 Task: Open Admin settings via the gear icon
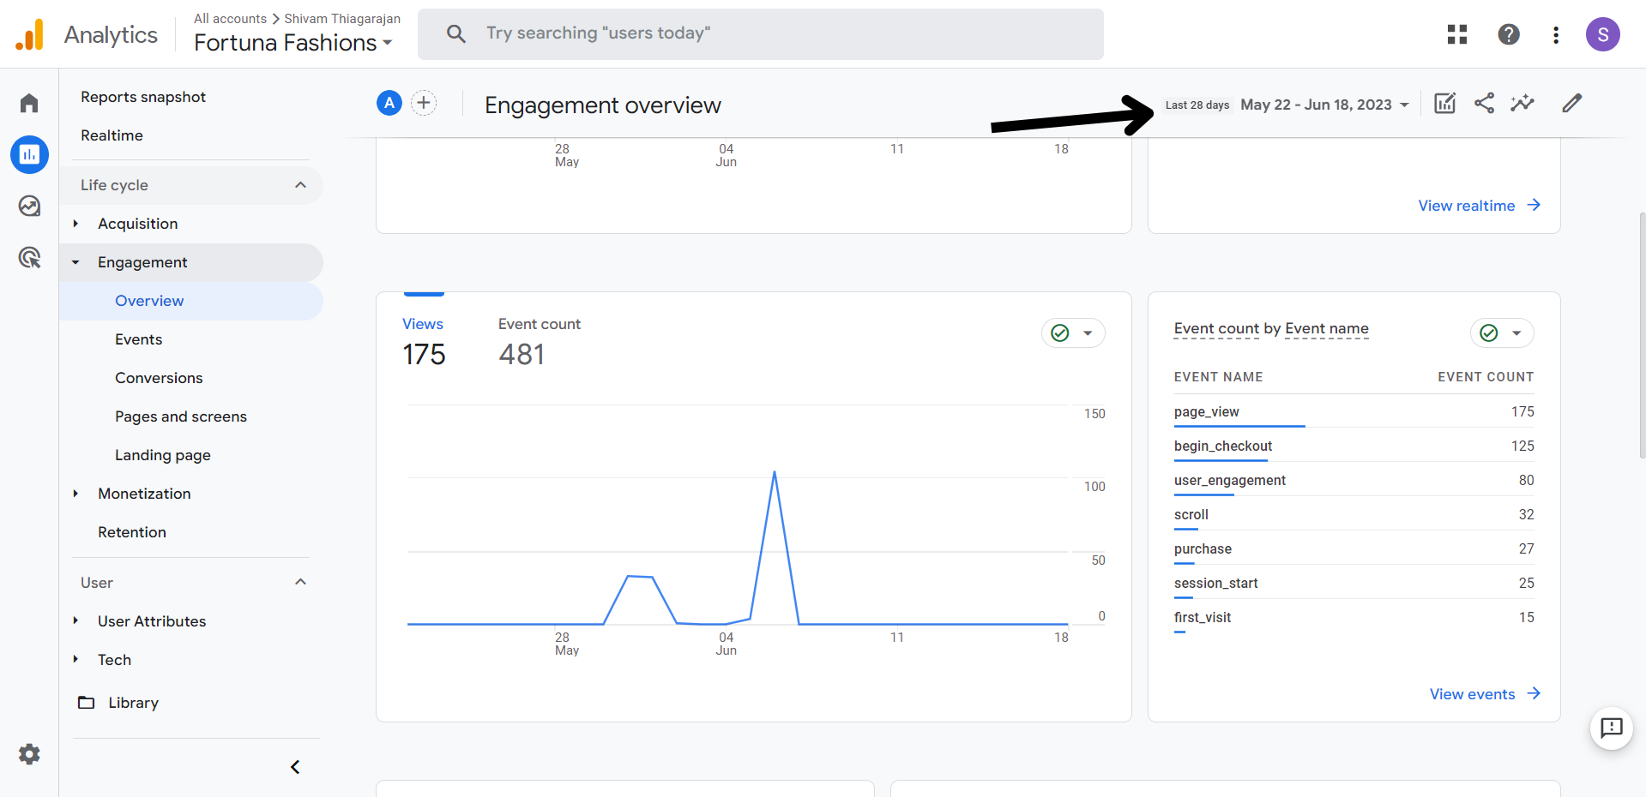[28, 754]
